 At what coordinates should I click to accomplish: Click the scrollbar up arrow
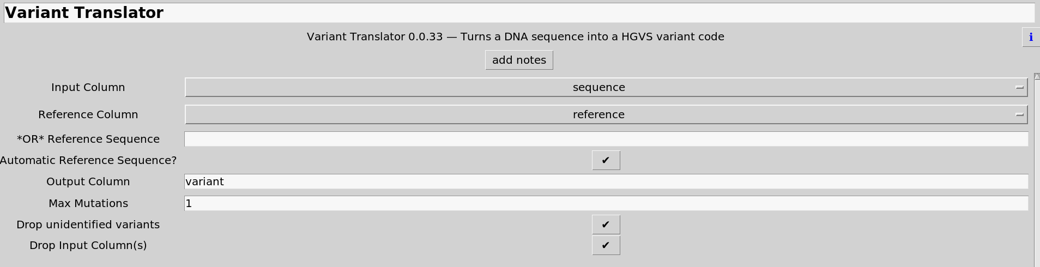1037,76
